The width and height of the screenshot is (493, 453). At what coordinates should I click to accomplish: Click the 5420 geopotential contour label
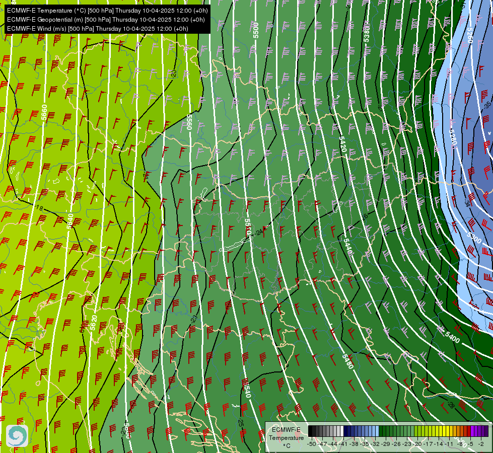click(343, 144)
